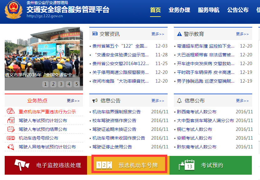Screen dimensions: 260x180
Task: Open 驾驶人考试预约结果公布 link
Action: coord(43,129)
